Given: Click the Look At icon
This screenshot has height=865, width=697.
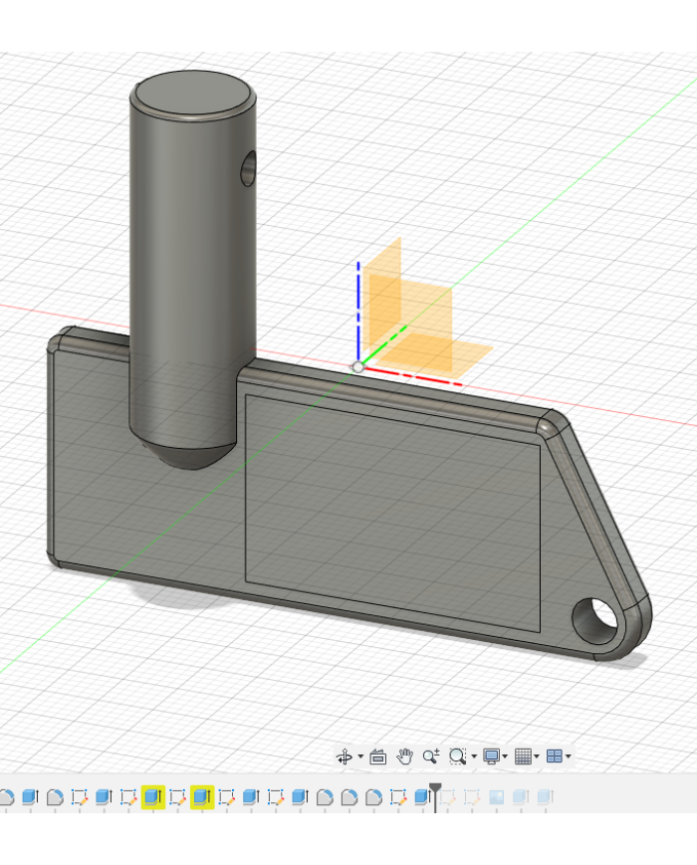Looking at the screenshot, I should [x=378, y=757].
